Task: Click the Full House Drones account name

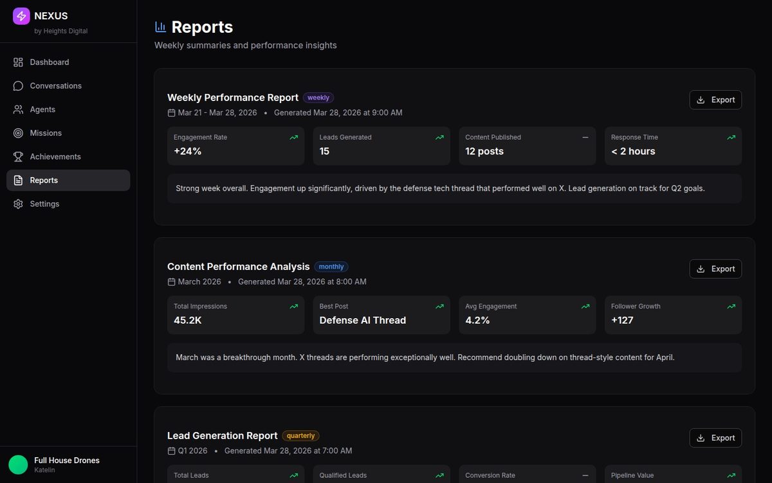Action: point(67,460)
